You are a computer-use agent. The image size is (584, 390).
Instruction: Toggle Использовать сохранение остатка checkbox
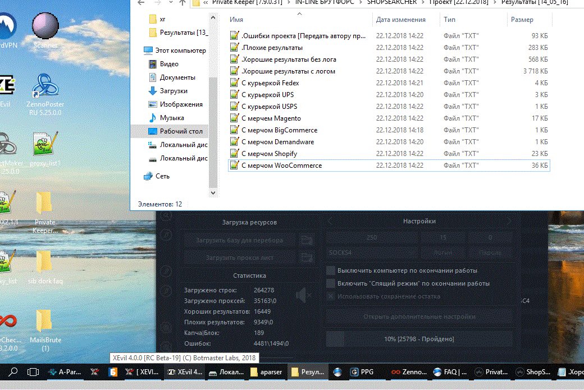tap(330, 296)
